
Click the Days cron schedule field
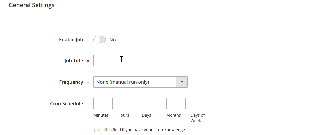pyautogui.click(x=151, y=103)
